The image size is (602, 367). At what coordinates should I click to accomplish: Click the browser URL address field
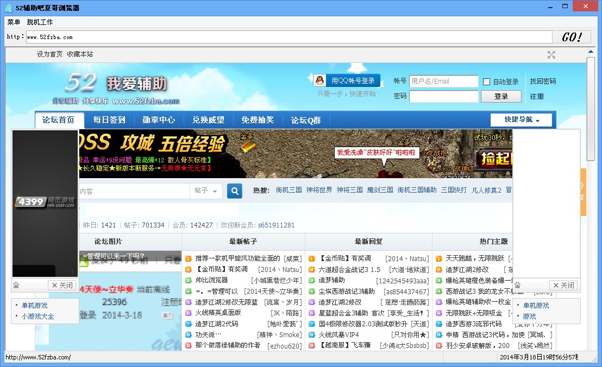[x=289, y=37]
